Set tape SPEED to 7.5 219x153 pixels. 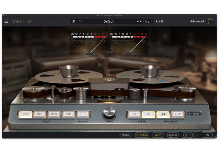click(134, 114)
